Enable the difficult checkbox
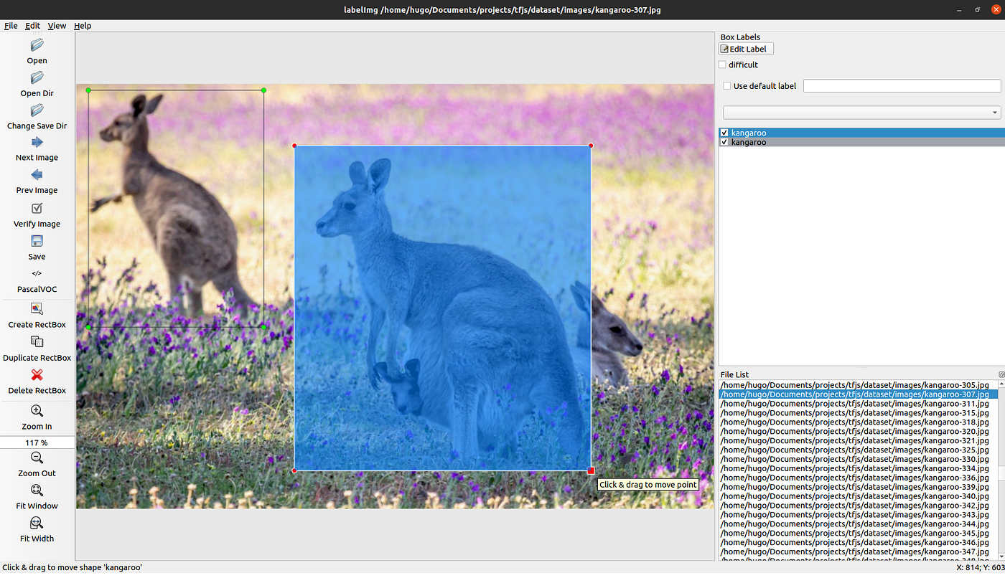Screen dimensions: 1005x578 pyautogui.click(x=722, y=65)
